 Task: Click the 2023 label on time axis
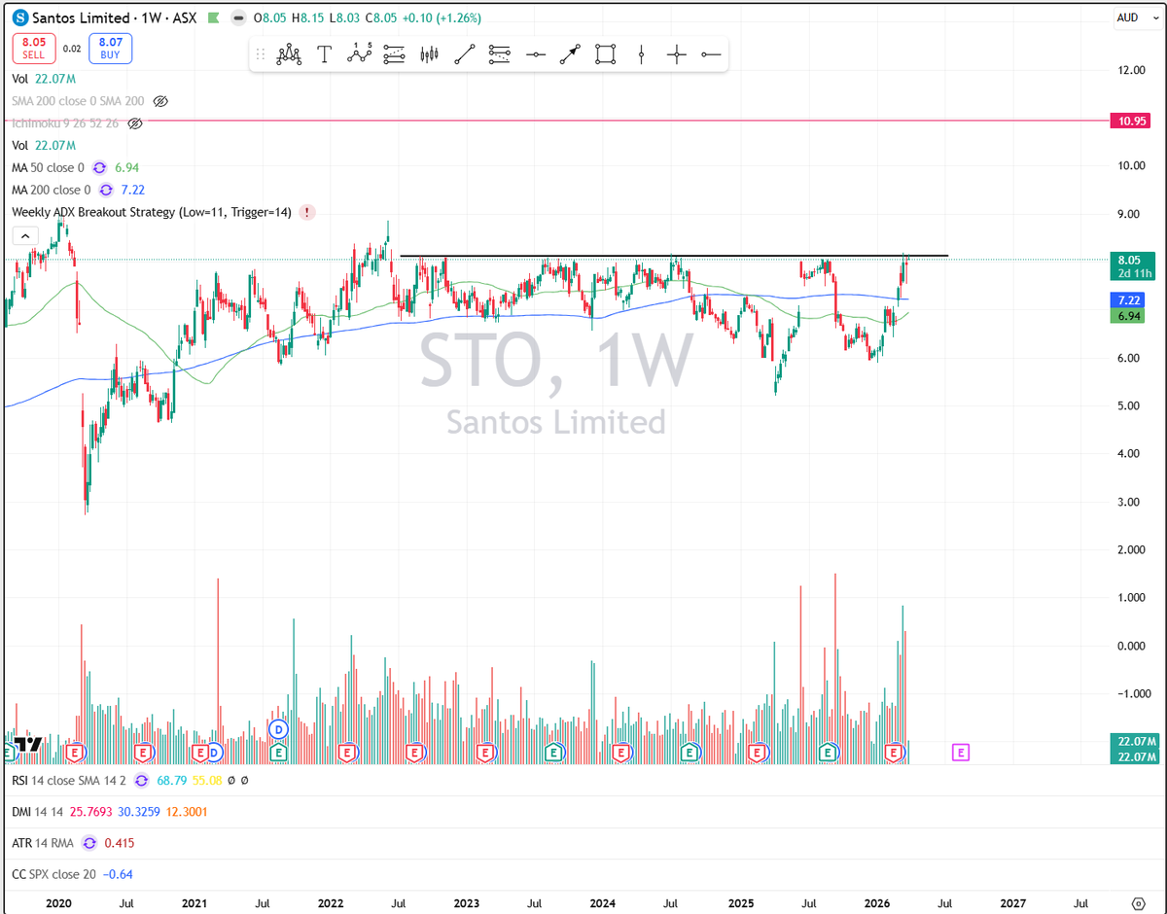coord(466,902)
